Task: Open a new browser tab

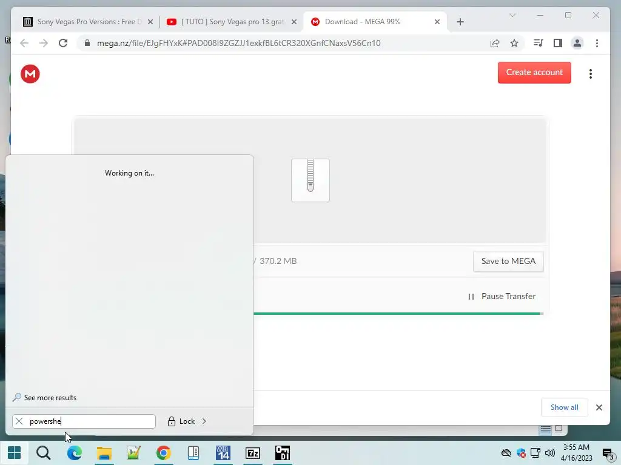Action: [460, 22]
